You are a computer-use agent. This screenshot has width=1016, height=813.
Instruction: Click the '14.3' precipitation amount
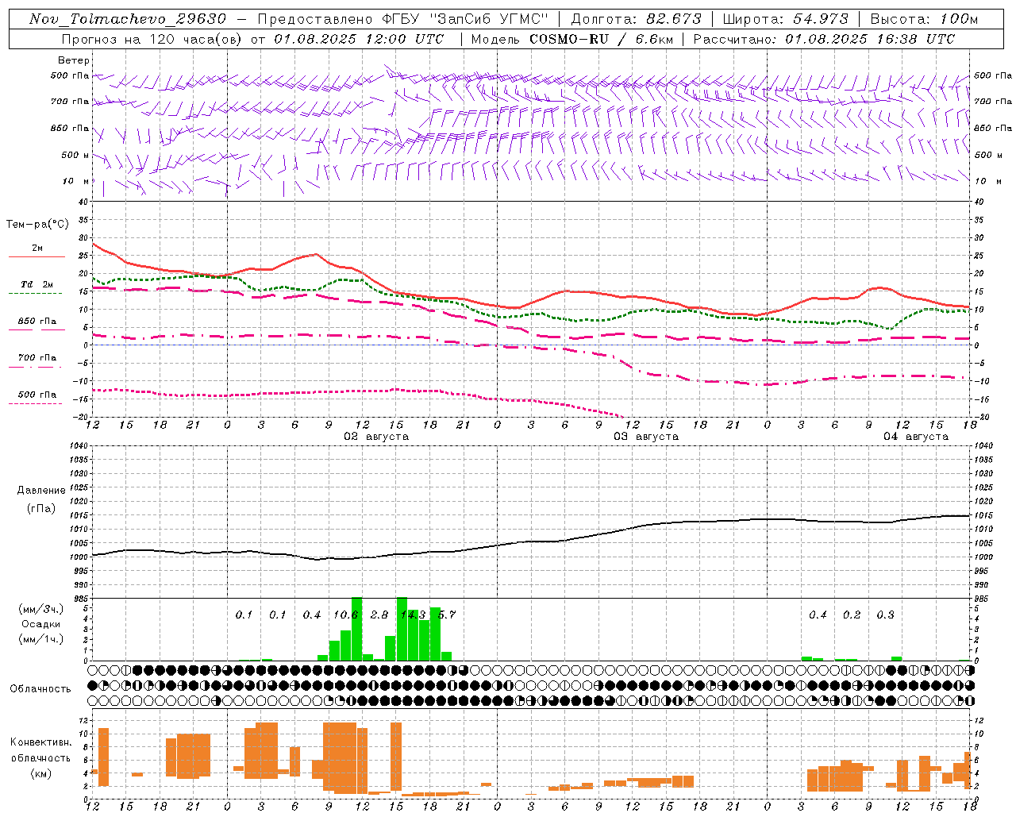[413, 615]
